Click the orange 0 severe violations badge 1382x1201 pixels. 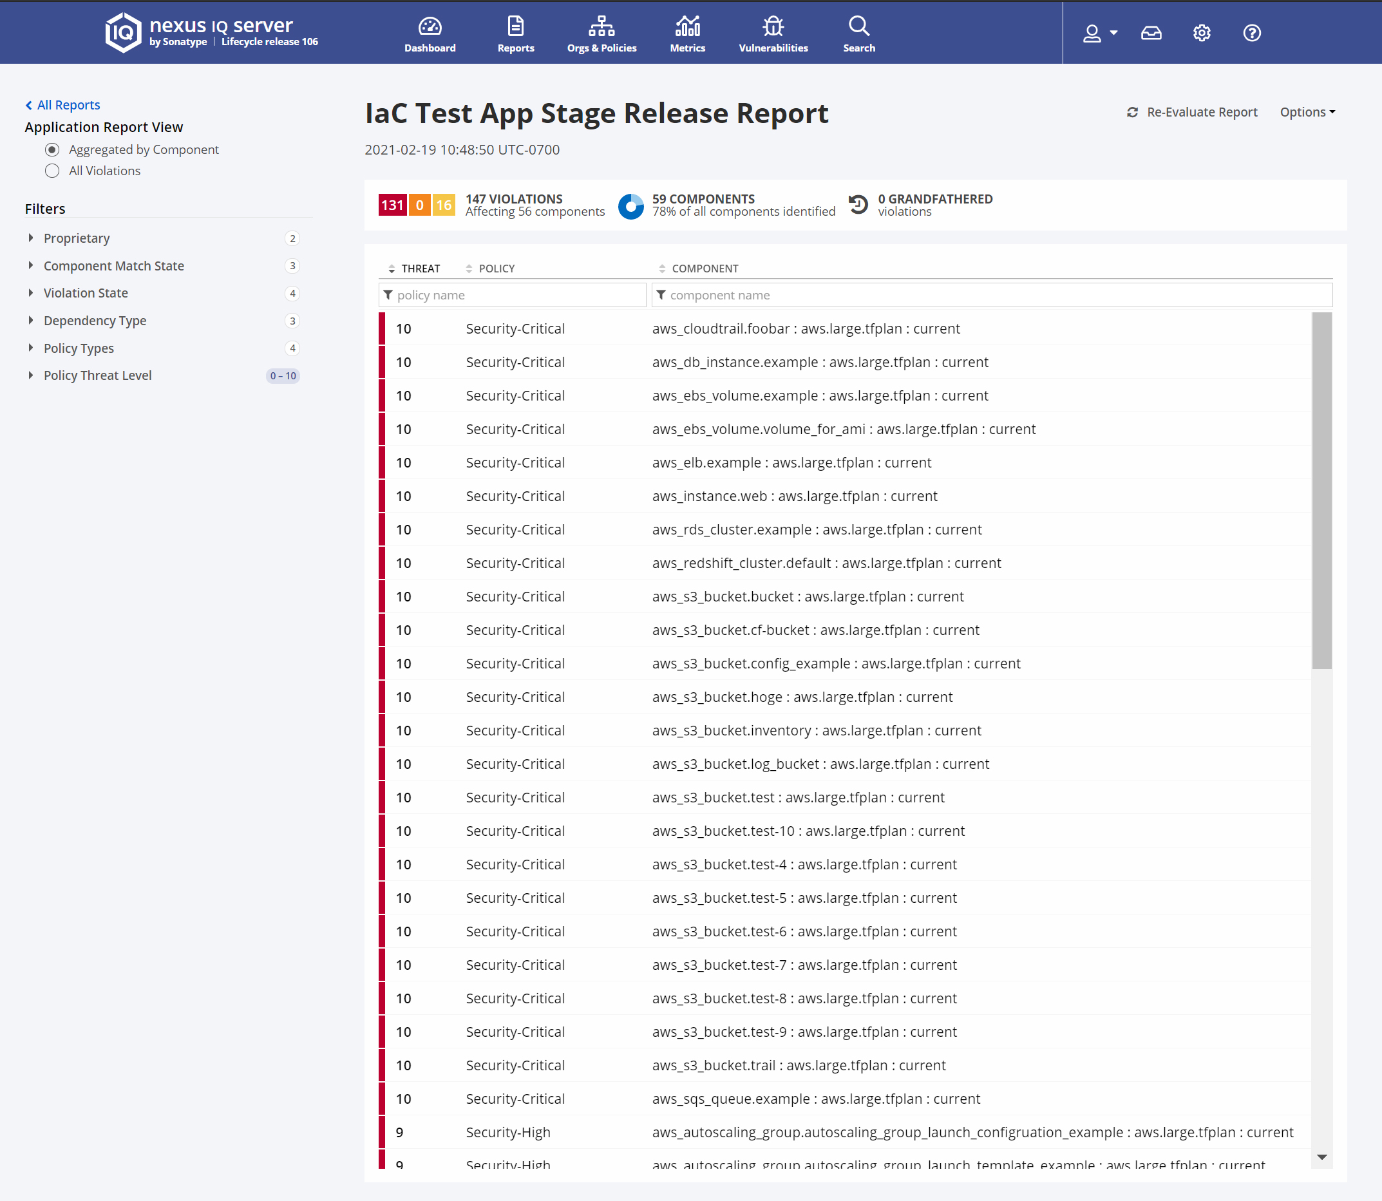[x=420, y=205]
